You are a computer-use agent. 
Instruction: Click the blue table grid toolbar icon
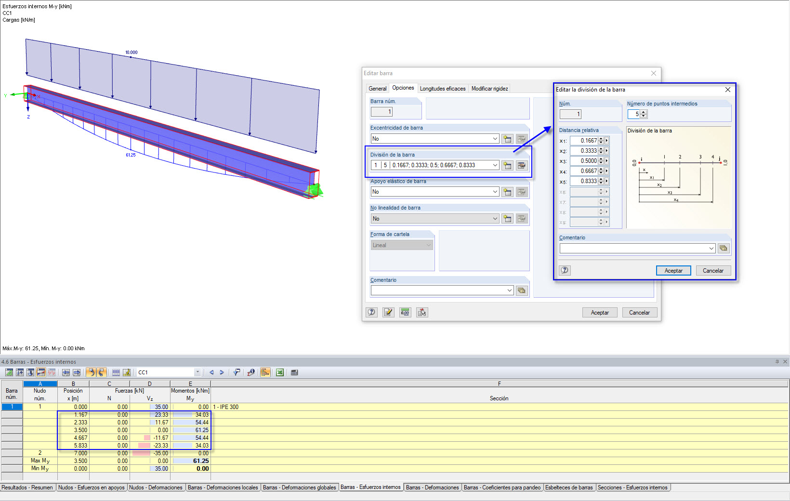pyautogui.click(x=116, y=372)
